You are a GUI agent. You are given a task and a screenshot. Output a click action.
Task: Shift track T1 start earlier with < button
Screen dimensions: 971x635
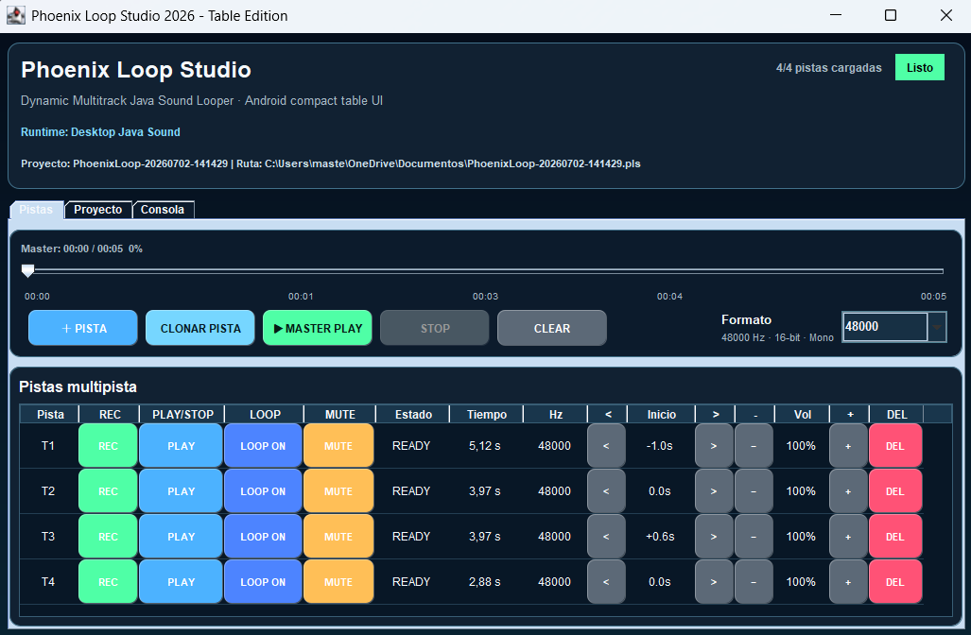pyautogui.click(x=606, y=446)
